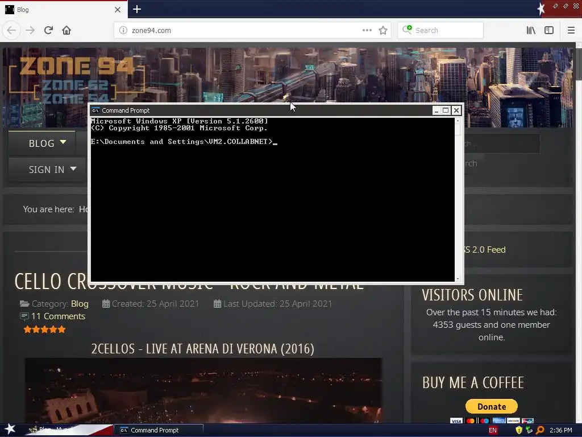This screenshot has height=437, width=582.
Task: Open the RSS 2.0 Feed link
Action: (x=484, y=250)
